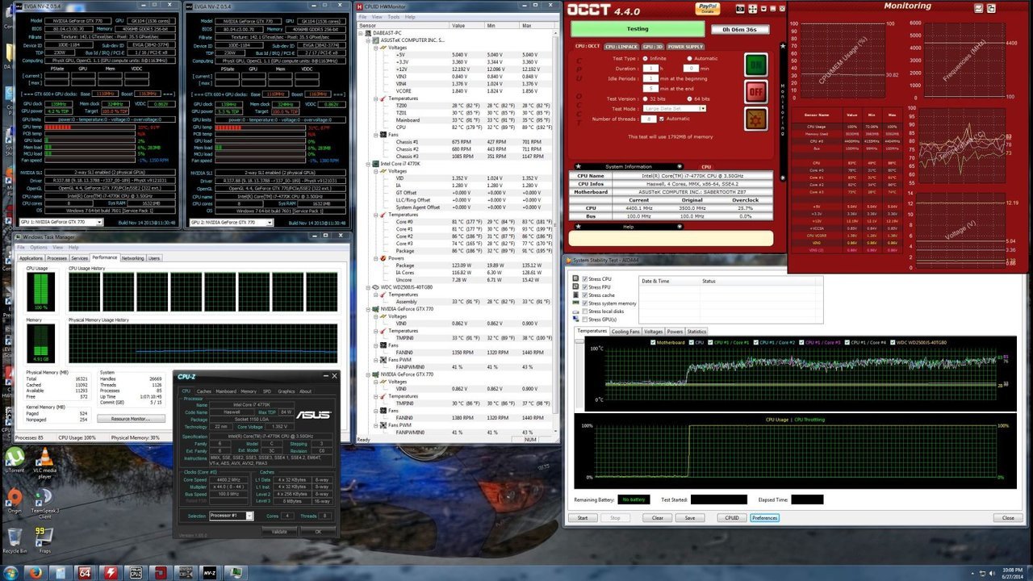This screenshot has width=1033, height=581.
Task: Click CPUID button in AIDA64
Action: click(731, 518)
